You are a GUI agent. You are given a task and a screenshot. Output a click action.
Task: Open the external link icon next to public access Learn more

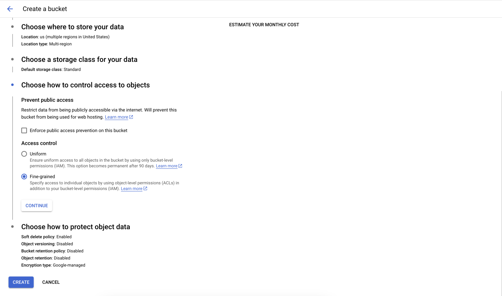[131, 117]
